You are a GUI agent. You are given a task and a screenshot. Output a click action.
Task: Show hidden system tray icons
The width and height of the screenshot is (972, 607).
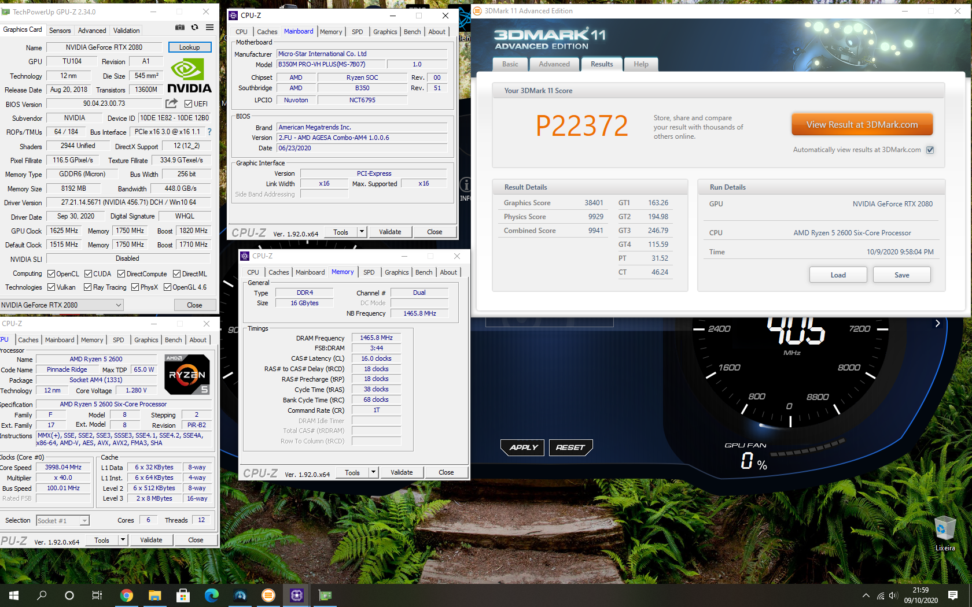pyautogui.click(x=866, y=595)
